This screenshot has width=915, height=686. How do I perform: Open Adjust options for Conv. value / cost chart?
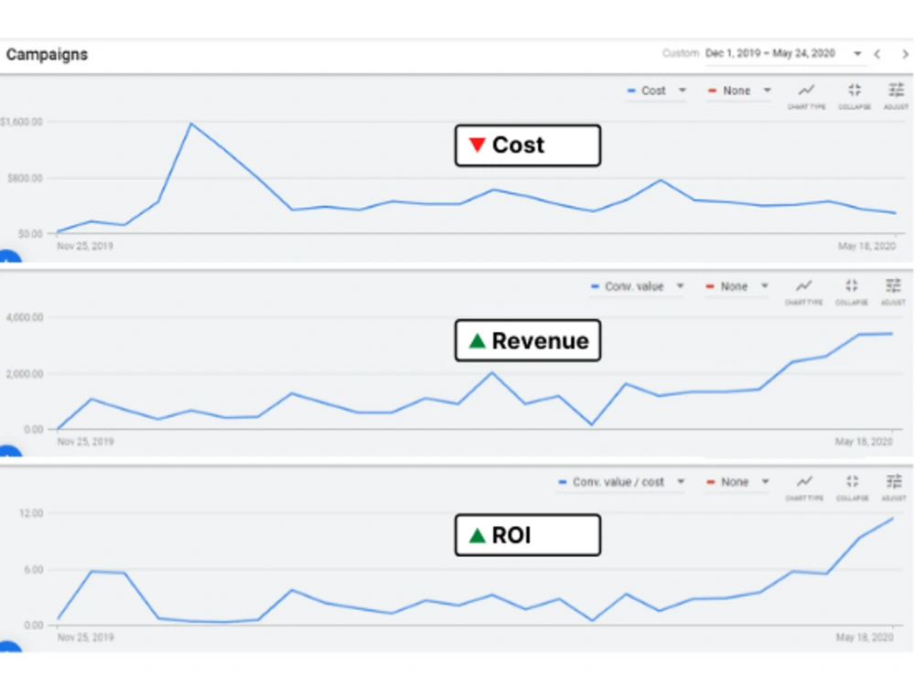tap(893, 488)
